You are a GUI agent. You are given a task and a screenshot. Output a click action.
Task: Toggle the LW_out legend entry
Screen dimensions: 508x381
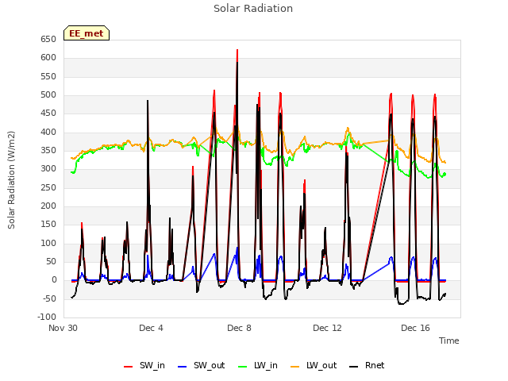314,365
